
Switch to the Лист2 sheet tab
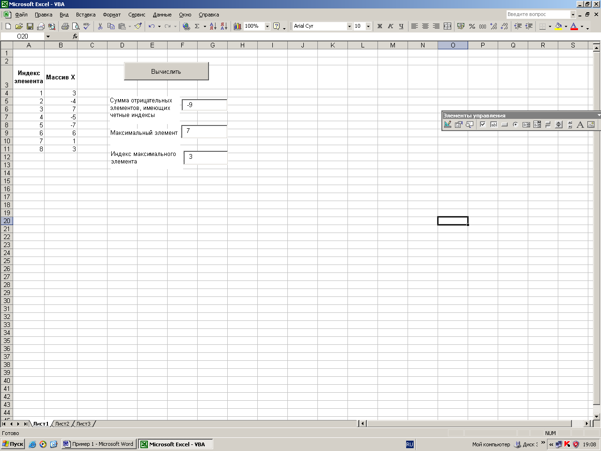62,424
